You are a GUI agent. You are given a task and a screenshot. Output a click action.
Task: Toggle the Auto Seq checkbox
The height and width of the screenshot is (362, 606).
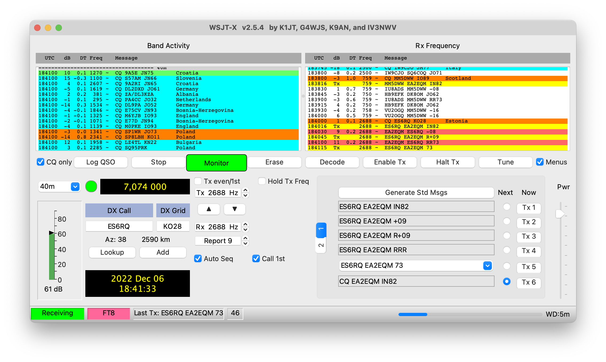coord(198,258)
